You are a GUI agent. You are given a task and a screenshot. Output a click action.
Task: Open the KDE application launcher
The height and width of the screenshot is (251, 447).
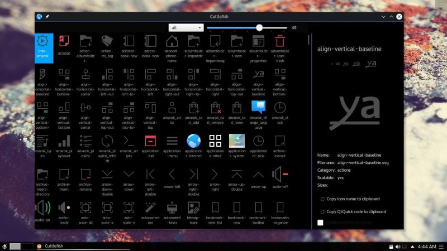click(5, 246)
